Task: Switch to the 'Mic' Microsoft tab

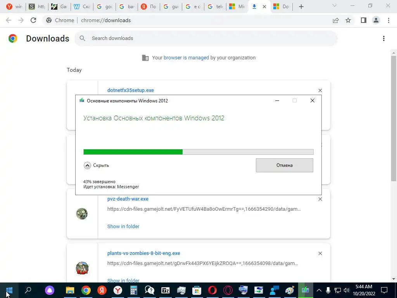Action: [x=237, y=7]
